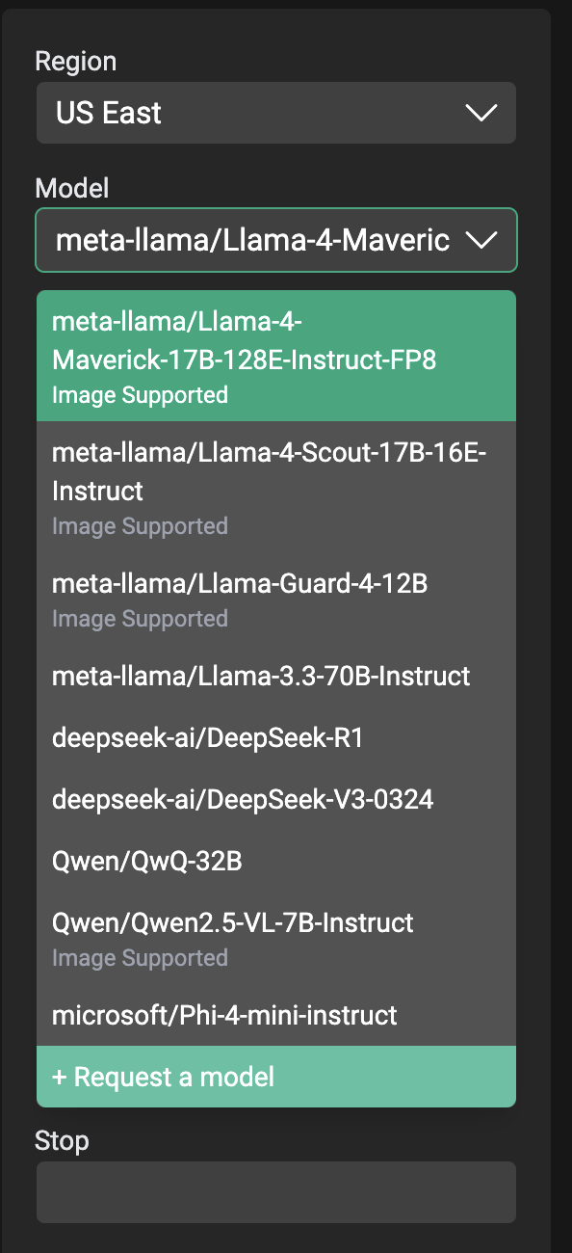Open the US East region selector

(x=276, y=113)
